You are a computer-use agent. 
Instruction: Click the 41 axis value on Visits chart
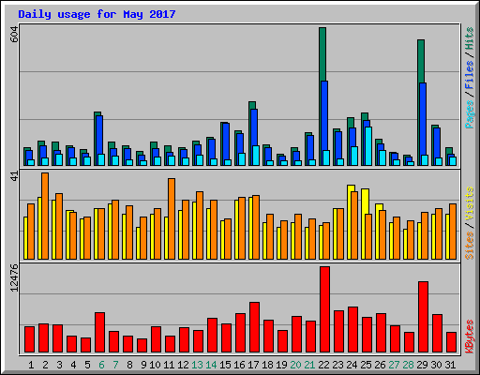[x=14, y=176]
